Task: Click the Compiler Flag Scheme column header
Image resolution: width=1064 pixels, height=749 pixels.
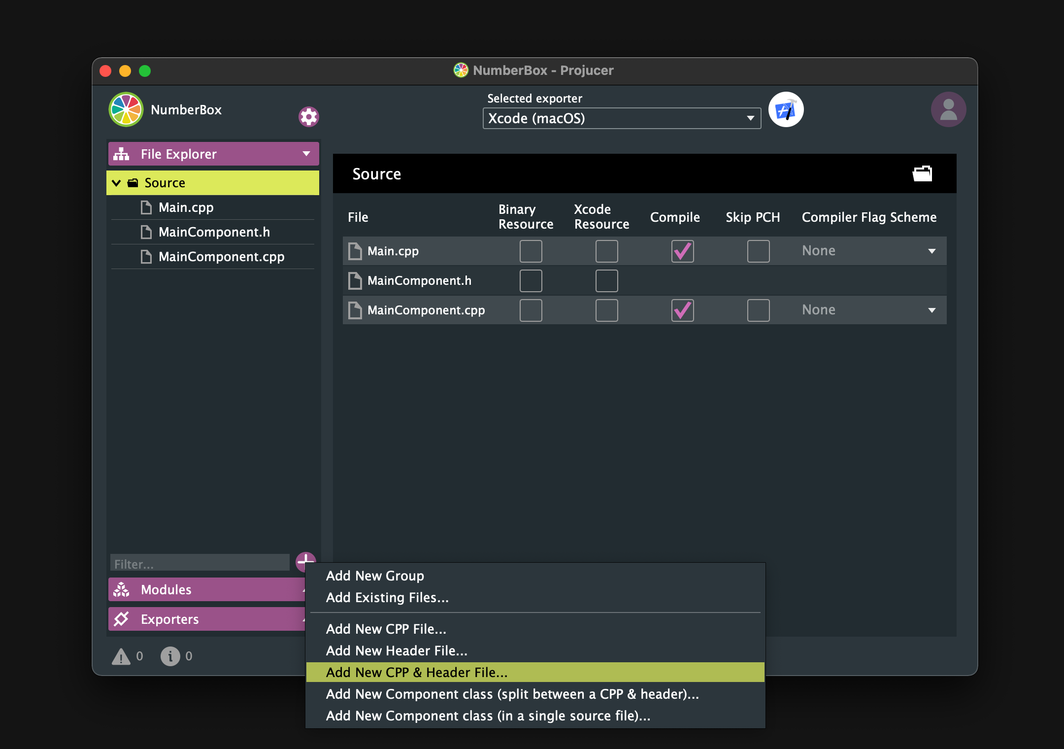Action: [869, 217]
